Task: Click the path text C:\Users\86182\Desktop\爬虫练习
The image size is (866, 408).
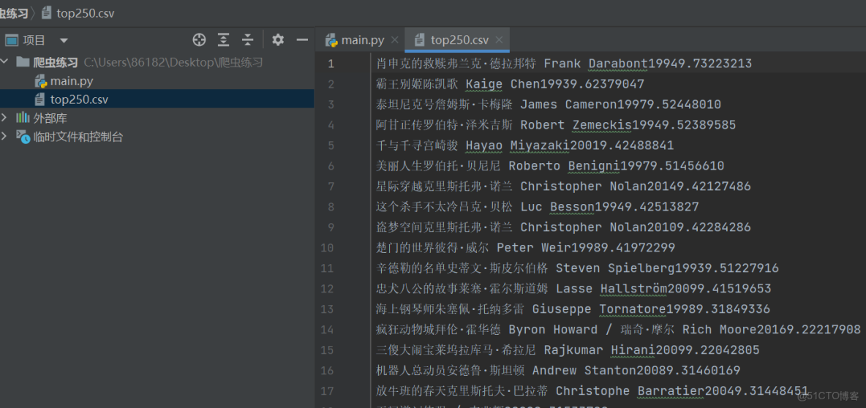Action: [173, 62]
